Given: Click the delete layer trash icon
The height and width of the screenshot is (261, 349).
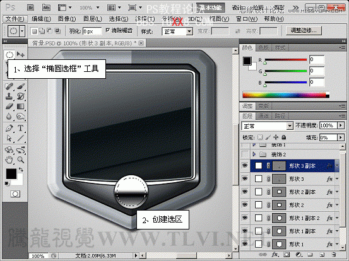Looking at the screenshot, I should coord(334,254).
